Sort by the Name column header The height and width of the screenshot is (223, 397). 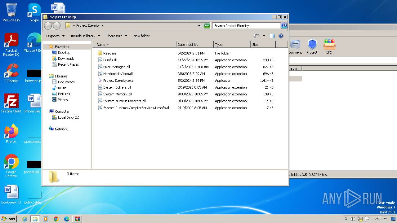pyautogui.click(x=134, y=45)
